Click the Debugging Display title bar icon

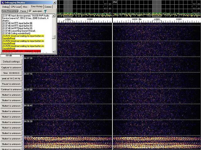pyautogui.click(x=3, y=2)
